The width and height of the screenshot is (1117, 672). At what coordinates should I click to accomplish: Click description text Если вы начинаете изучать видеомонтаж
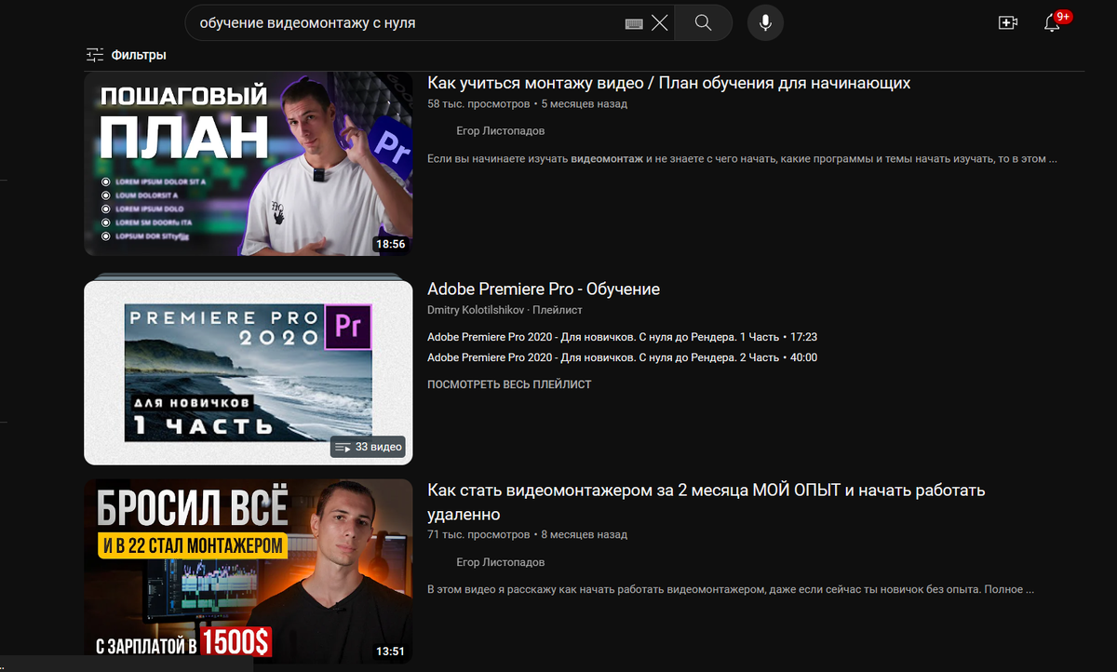742,159
